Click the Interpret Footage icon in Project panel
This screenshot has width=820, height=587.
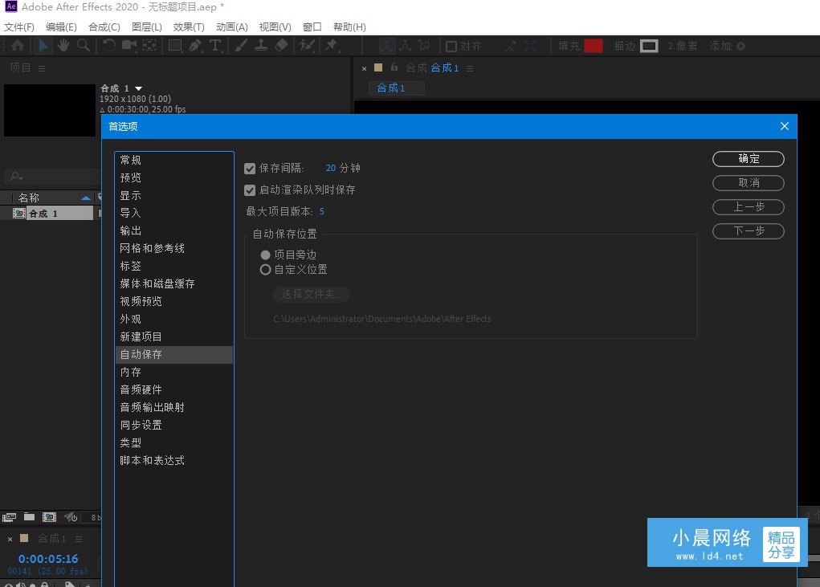pos(9,517)
